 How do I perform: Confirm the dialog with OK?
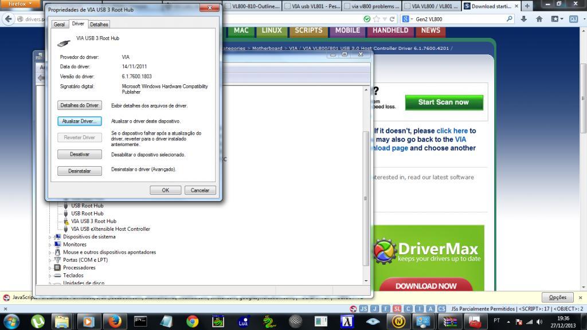(x=166, y=190)
